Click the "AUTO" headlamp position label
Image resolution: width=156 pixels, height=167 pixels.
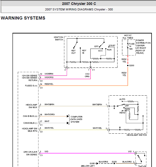coord(122,99)
